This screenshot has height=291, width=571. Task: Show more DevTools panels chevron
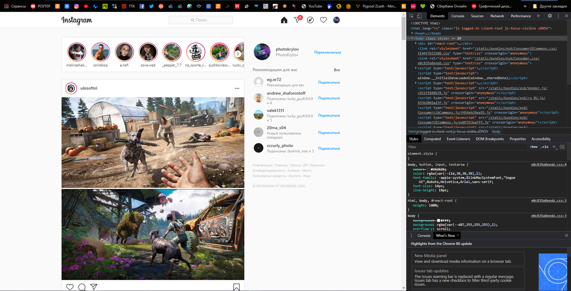tap(538, 16)
